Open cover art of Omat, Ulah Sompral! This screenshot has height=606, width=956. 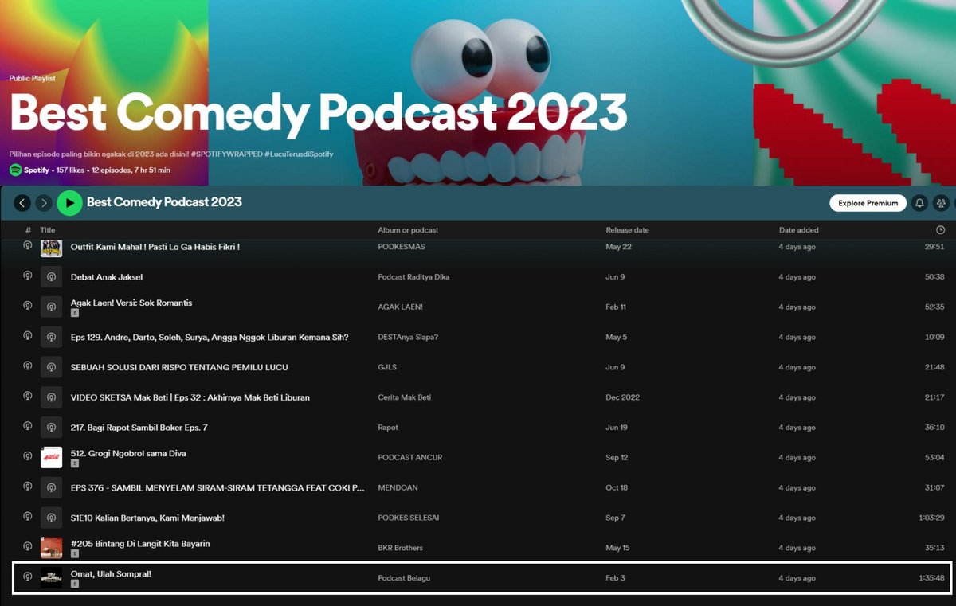(x=51, y=577)
